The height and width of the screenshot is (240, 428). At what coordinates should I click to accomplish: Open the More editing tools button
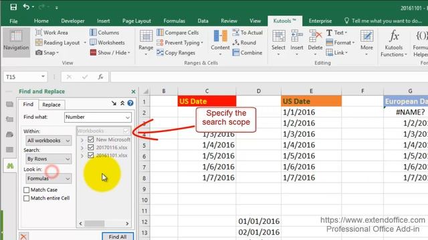pos(366,43)
